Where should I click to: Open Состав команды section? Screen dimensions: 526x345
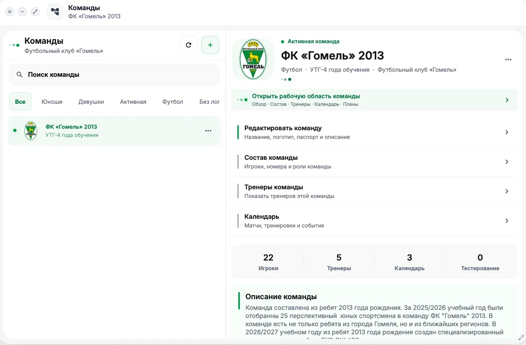[374, 162]
